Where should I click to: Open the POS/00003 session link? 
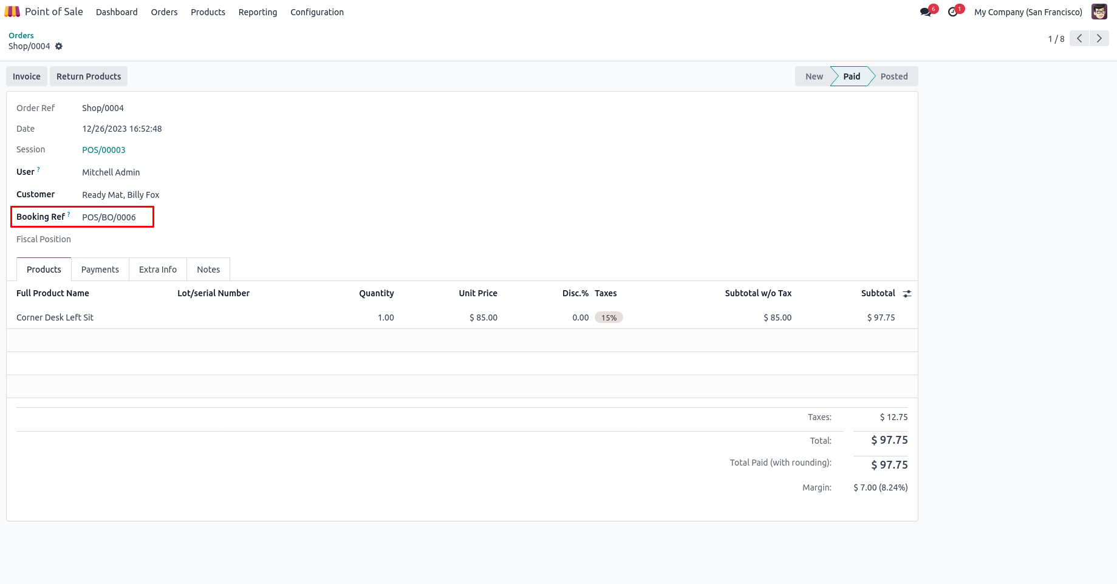coord(104,150)
